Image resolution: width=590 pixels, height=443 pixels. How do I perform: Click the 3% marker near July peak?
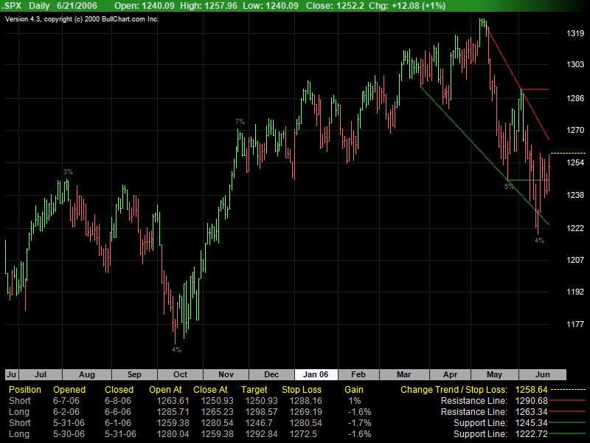coord(68,172)
